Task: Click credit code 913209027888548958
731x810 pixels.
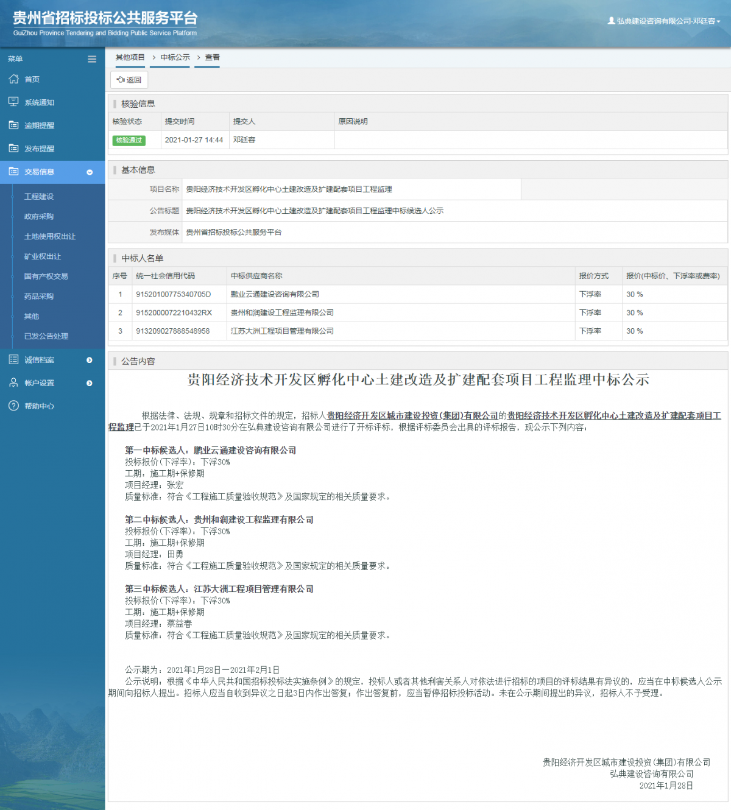Action: click(173, 331)
